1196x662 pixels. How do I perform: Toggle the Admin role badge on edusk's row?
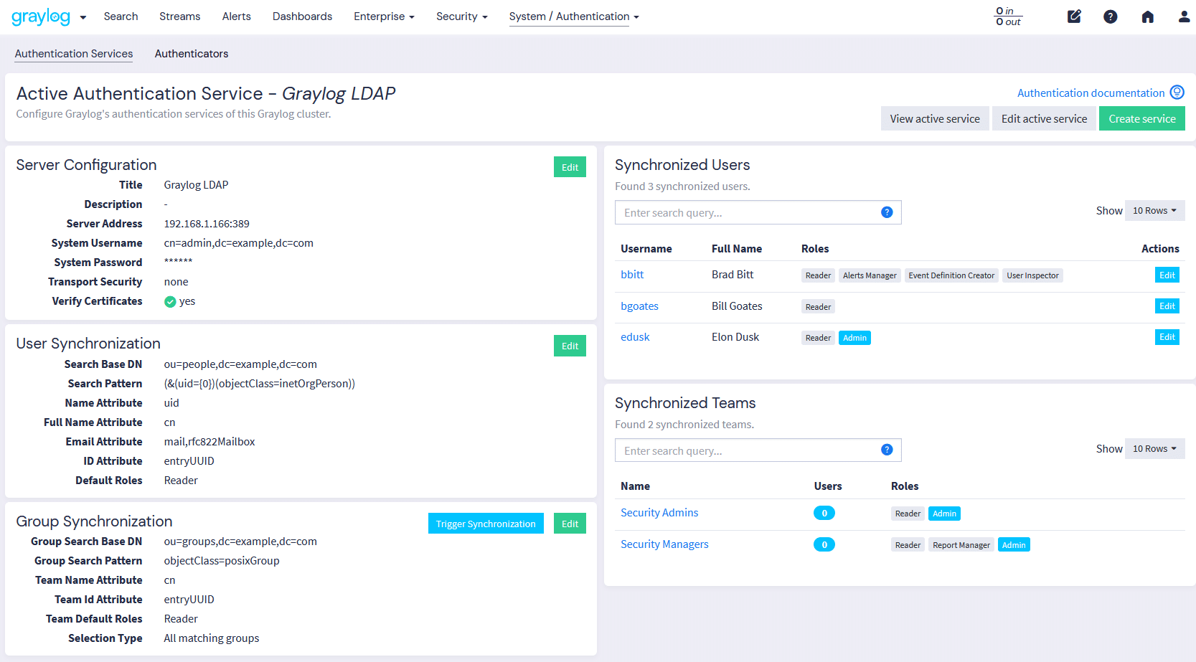click(854, 337)
